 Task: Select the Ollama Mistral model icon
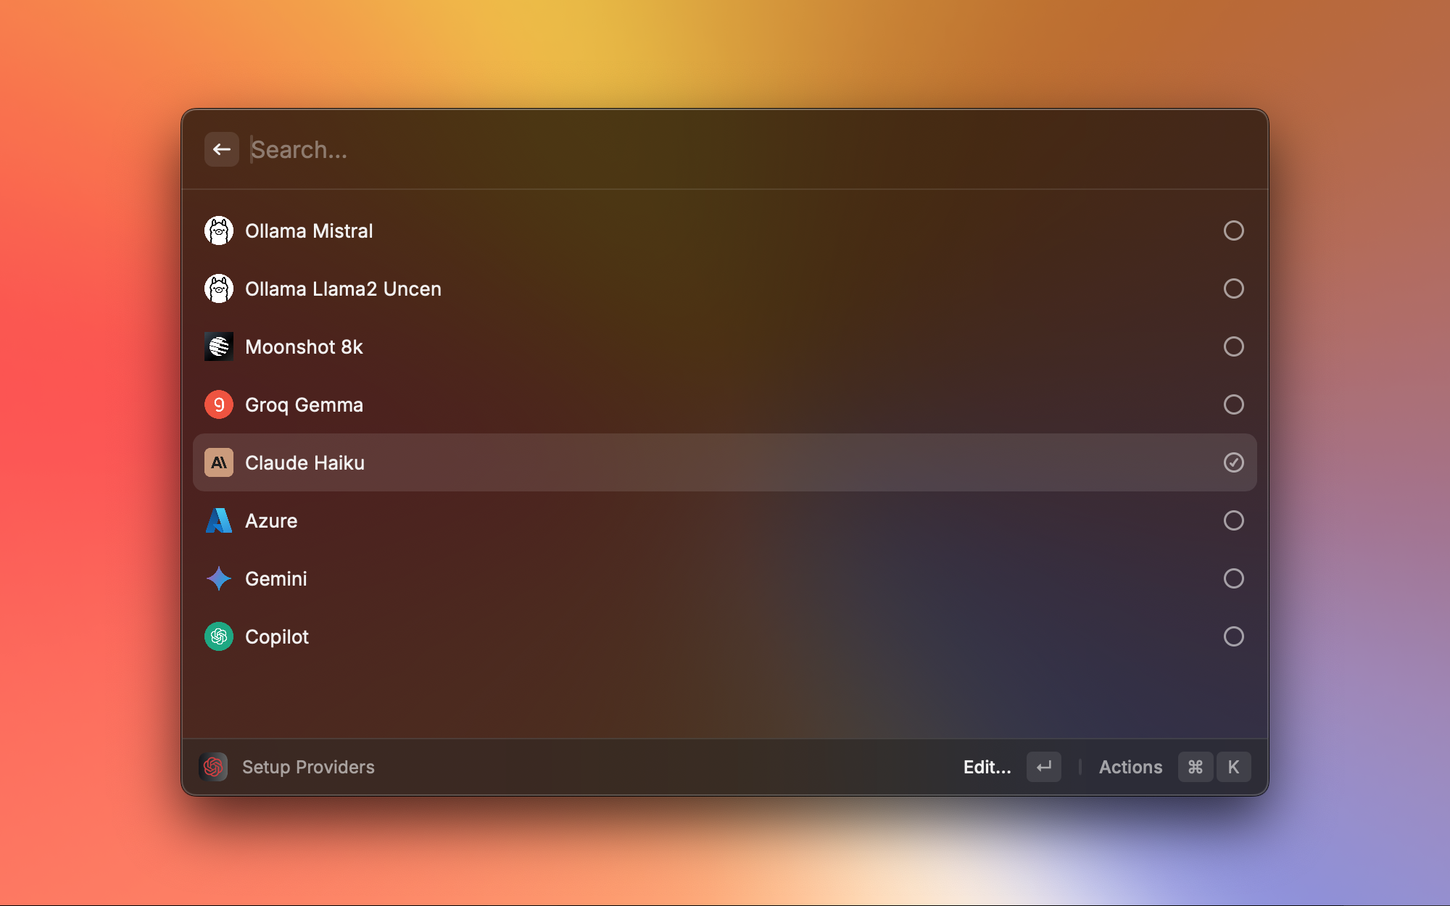pyautogui.click(x=218, y=230)
